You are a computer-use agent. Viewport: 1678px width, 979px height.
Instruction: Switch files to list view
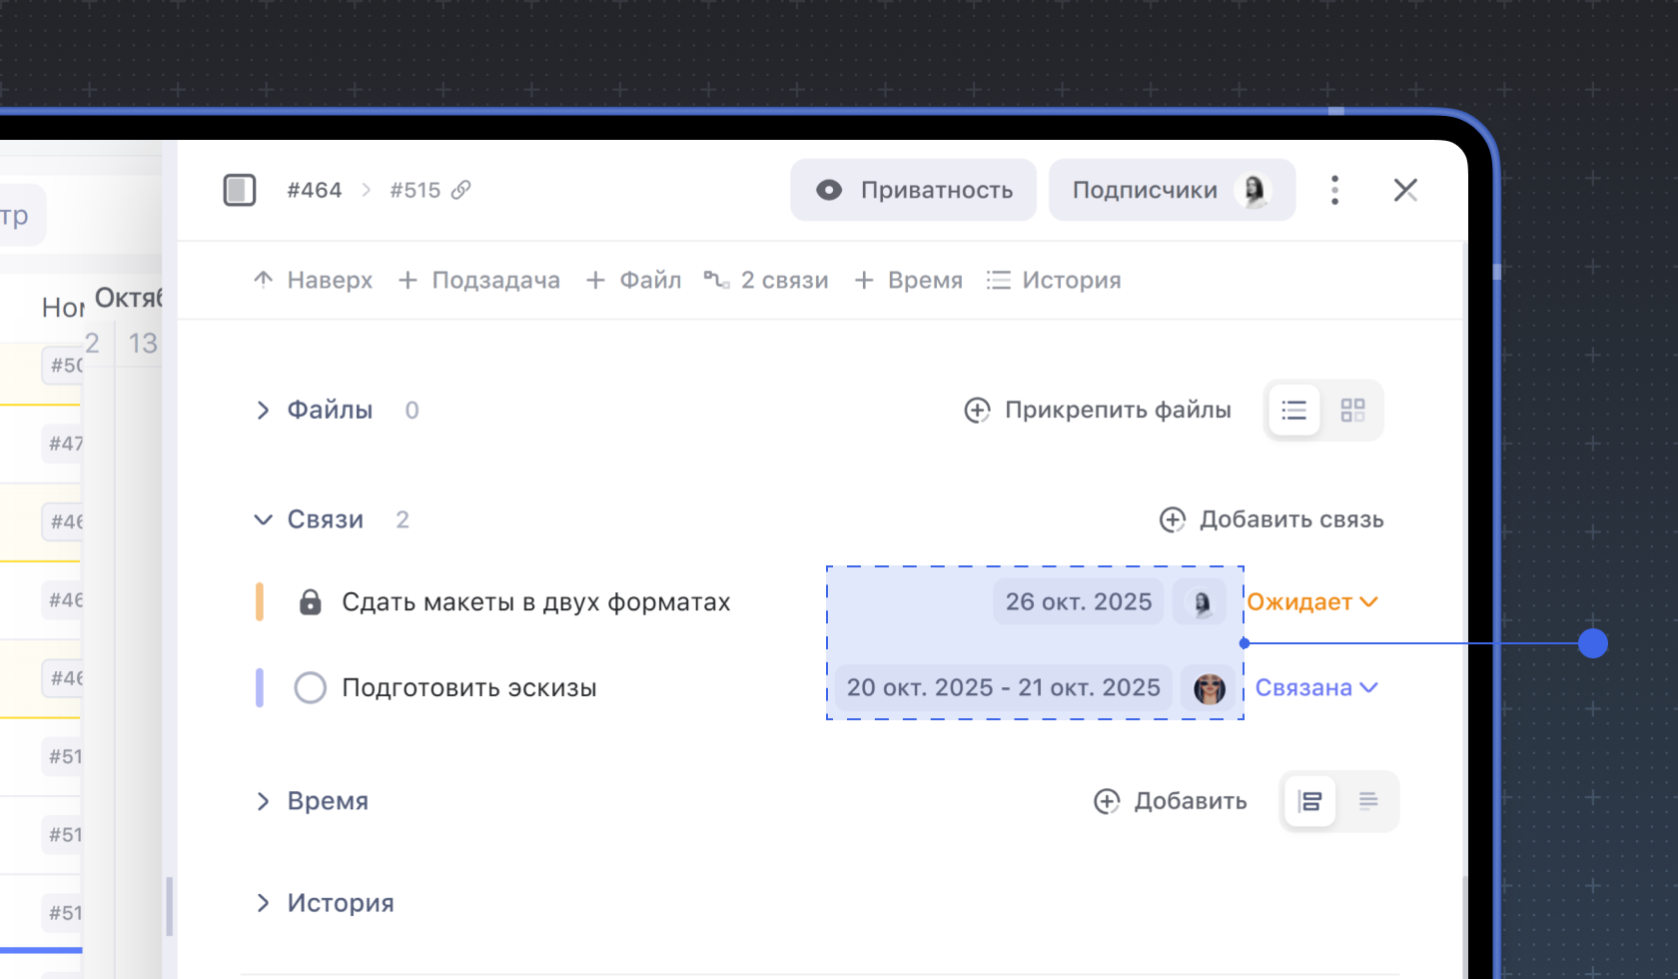[x=1294, y=411]
